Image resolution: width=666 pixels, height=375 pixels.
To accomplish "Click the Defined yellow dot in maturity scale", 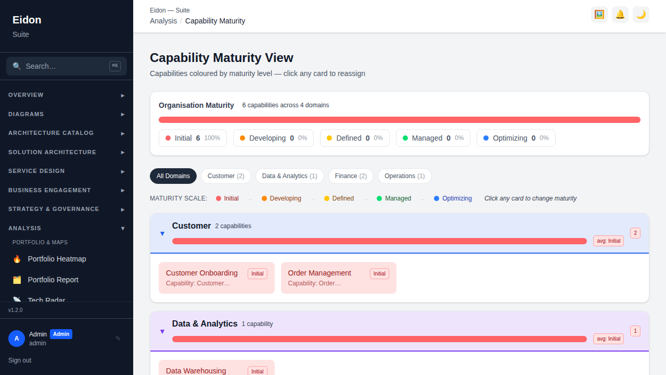I will click(x=327, y=198).
